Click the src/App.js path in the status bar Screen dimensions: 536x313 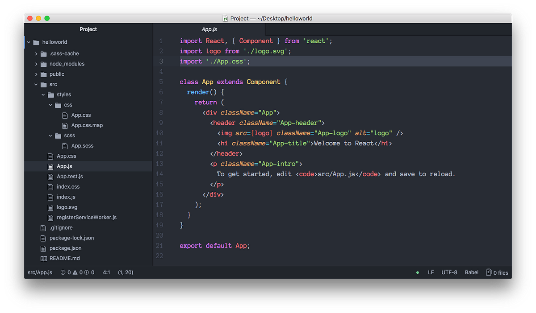pyautogui.click(x=40, y=272)
